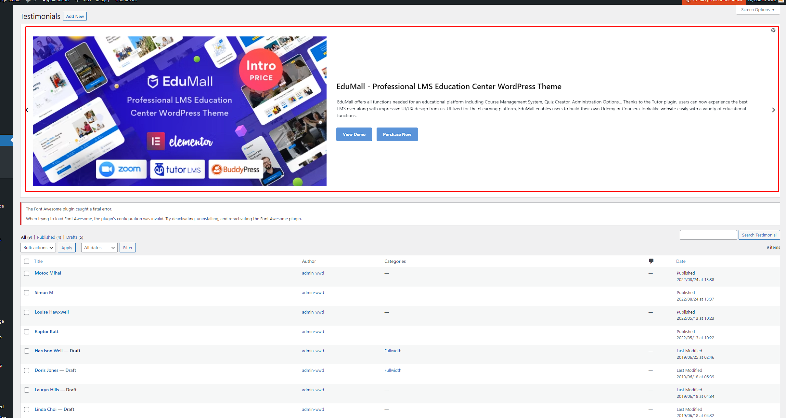
Task: Click the date 2019/06/25 at 02:46
Action: 695,357
